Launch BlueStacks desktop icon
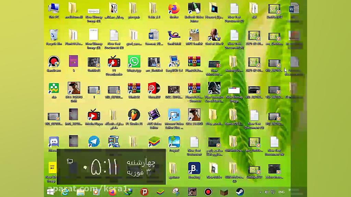The width and height of the screenshot is (351, 197). point(154,142)
